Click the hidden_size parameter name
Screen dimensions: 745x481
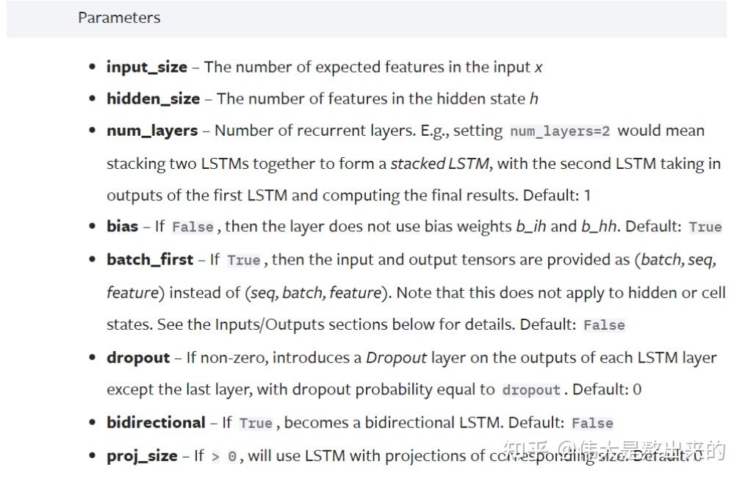tap(153, 98)
